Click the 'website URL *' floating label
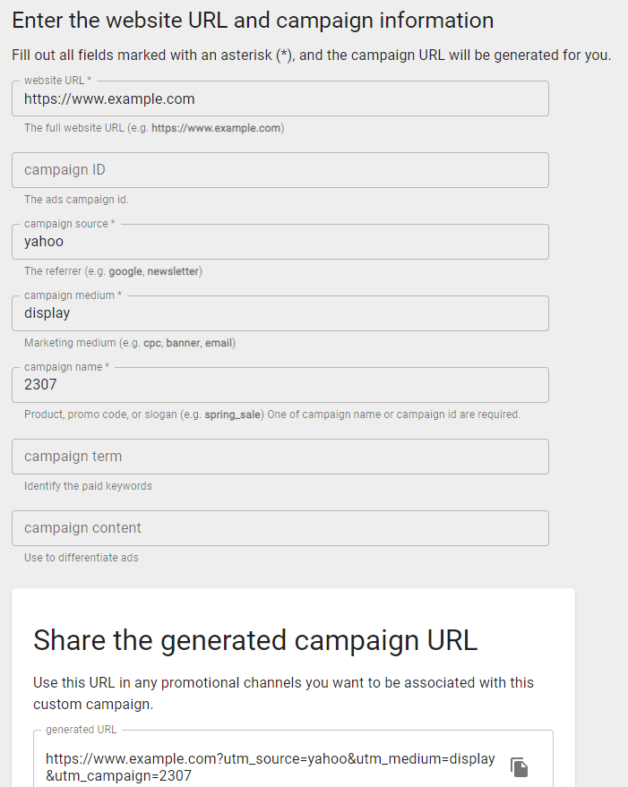This screenshot has width=628, height=787. pos(57,81)
